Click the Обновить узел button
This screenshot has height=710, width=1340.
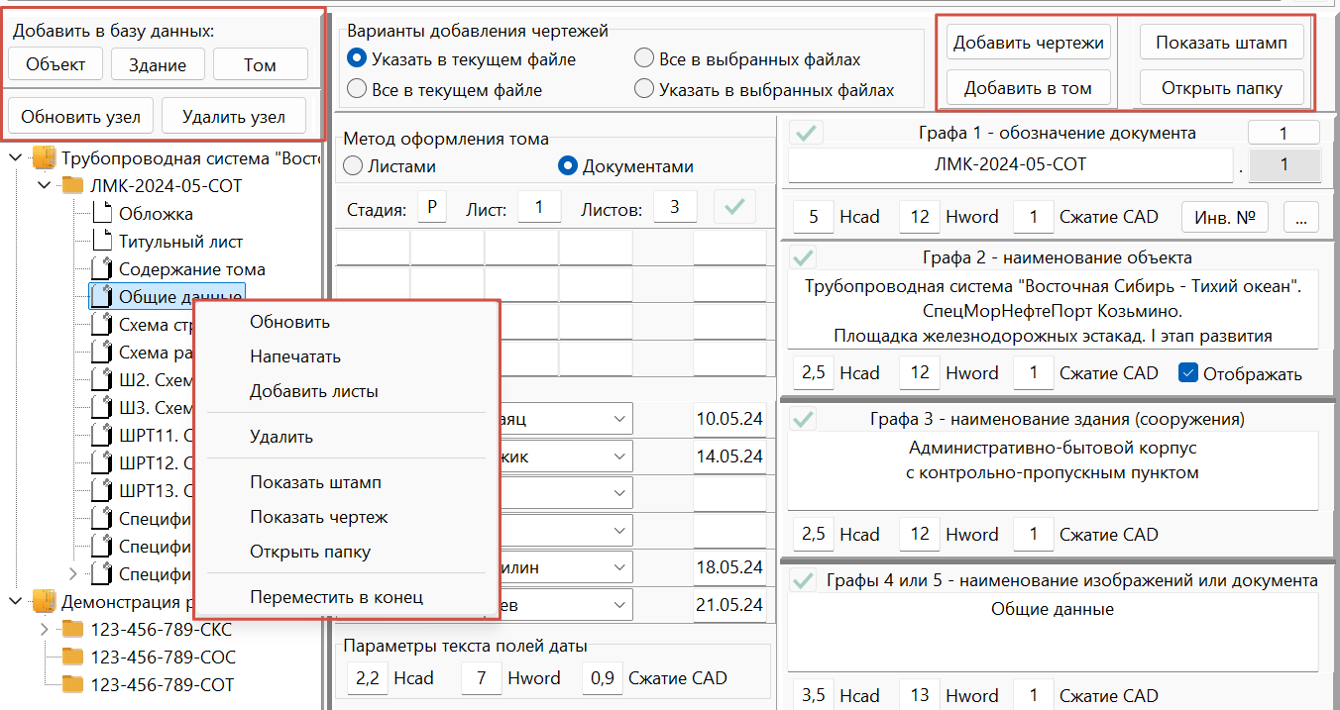[80, 117]
